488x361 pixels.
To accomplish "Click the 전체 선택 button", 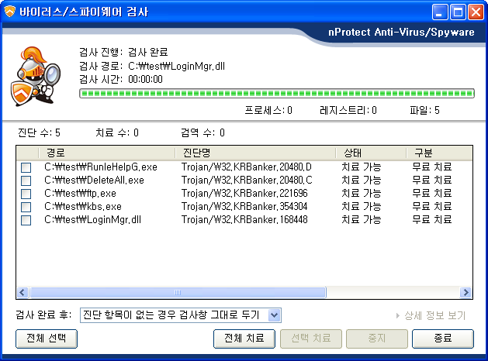I will pos(47,339).
